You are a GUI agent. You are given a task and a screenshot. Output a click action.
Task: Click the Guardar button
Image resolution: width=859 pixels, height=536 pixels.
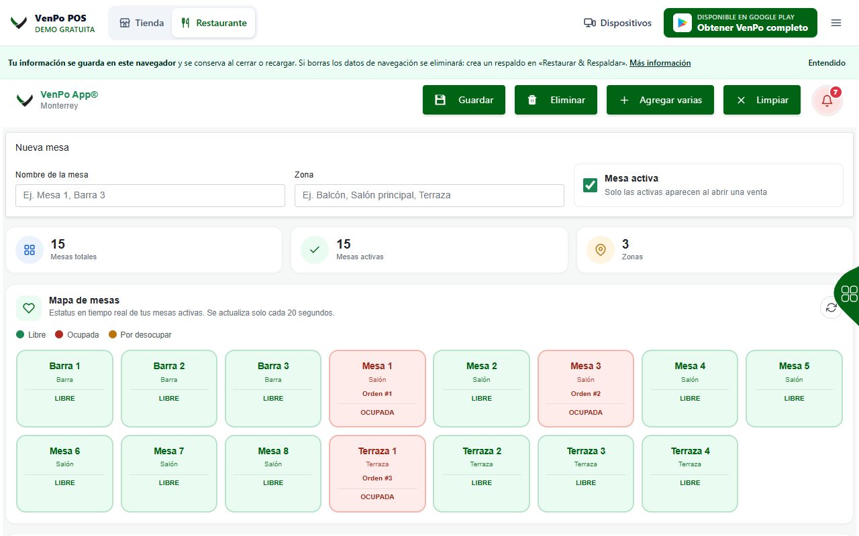pos(464,100)
